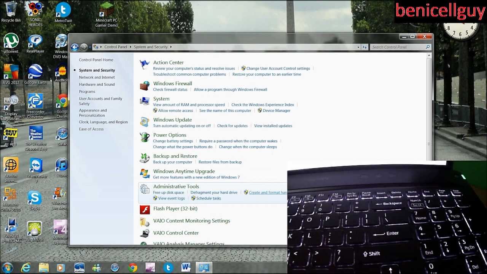The image size is (487, 274).
Task: Click the VAIO Control Center icon
Action: [145, 233]
